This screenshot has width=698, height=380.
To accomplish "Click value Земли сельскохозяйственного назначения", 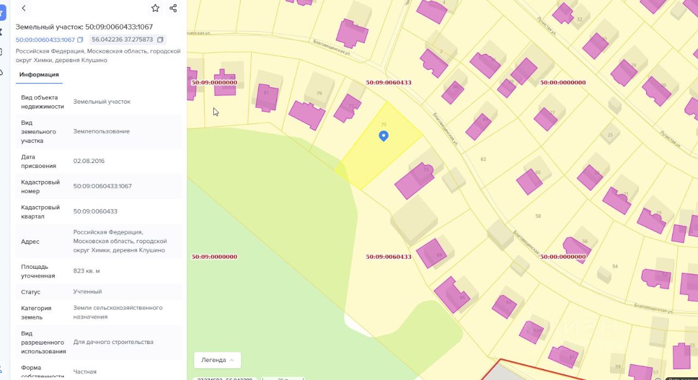I will pos(118,312).
